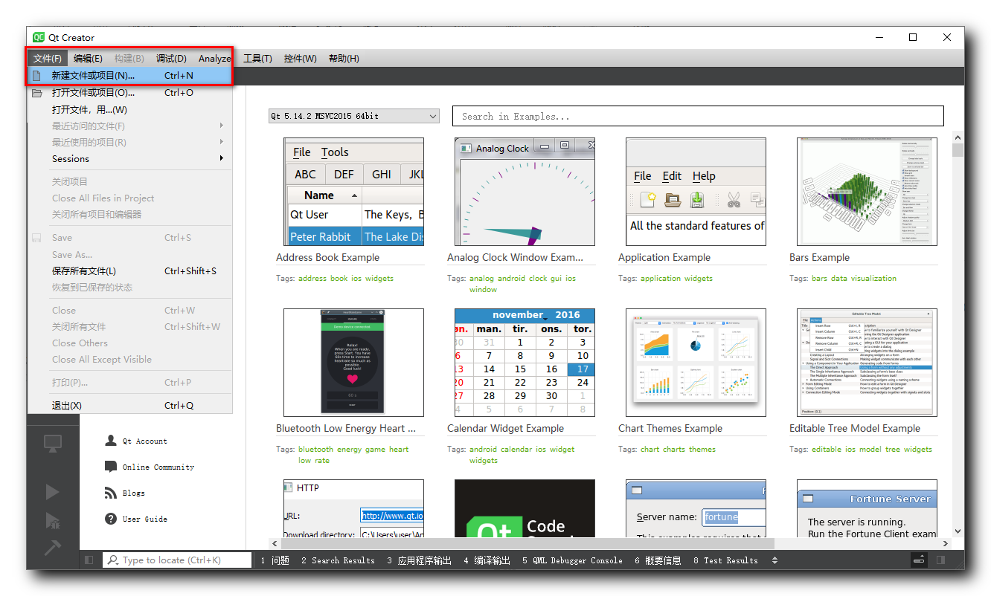Click the progress details toggle icon
991x596 pixels.
pyautogui.click(x=919, y=560)
